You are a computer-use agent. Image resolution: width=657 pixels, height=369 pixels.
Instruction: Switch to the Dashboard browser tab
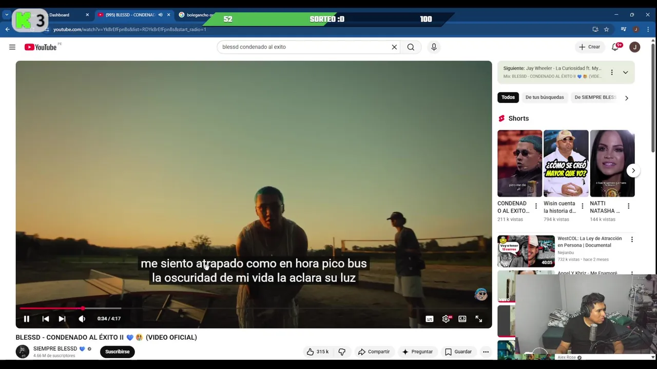(x=59, y=15)
